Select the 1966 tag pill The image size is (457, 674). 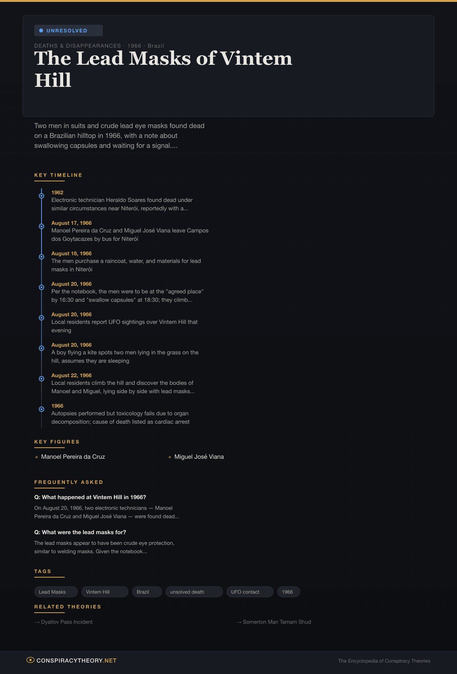pyautogui.click(x=288, y=592)
